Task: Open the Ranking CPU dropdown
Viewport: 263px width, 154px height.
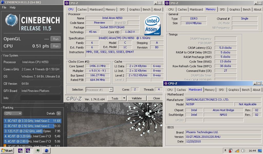Action: point(13,113)
